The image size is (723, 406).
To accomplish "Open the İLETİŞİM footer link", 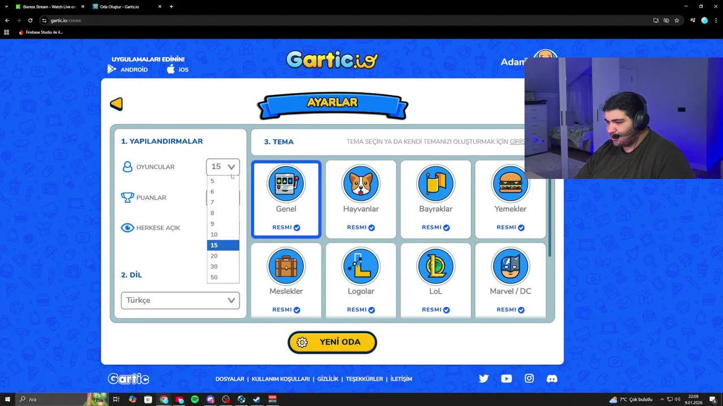I will (x=401, y=379).
